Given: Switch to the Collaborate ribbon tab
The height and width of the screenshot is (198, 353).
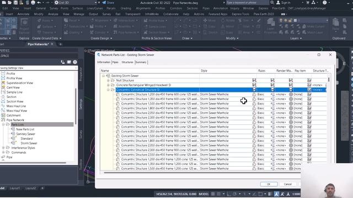Looking at the screenshot, I should 170,14.
